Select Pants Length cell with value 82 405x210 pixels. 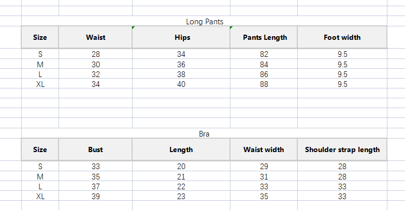click(x=264, y=54)
